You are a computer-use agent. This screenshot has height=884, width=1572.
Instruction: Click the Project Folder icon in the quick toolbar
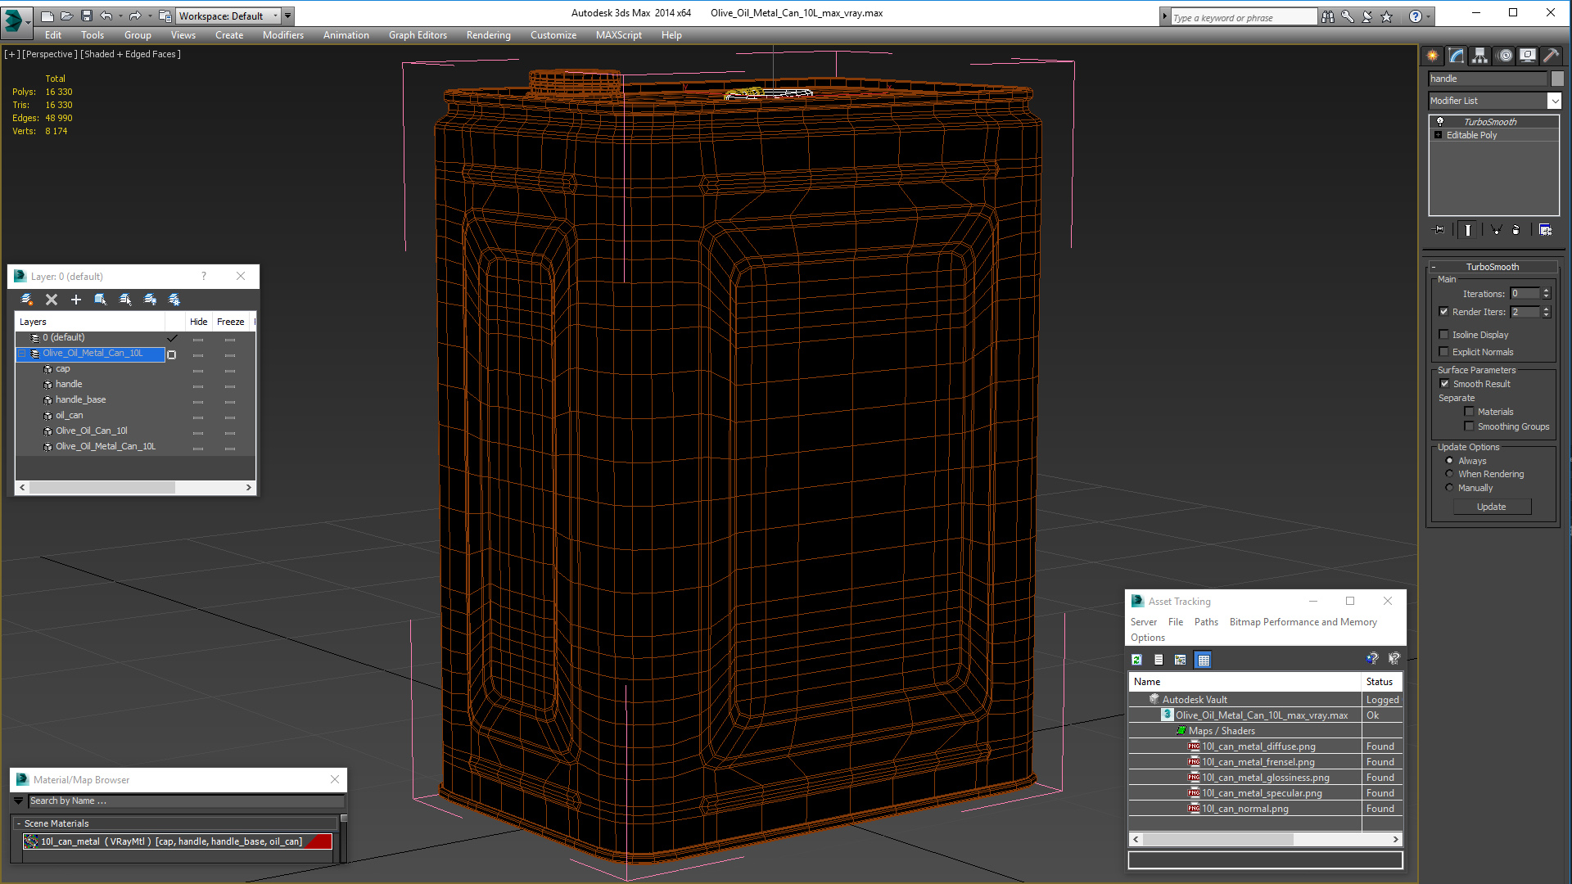[x=165, y=16]
